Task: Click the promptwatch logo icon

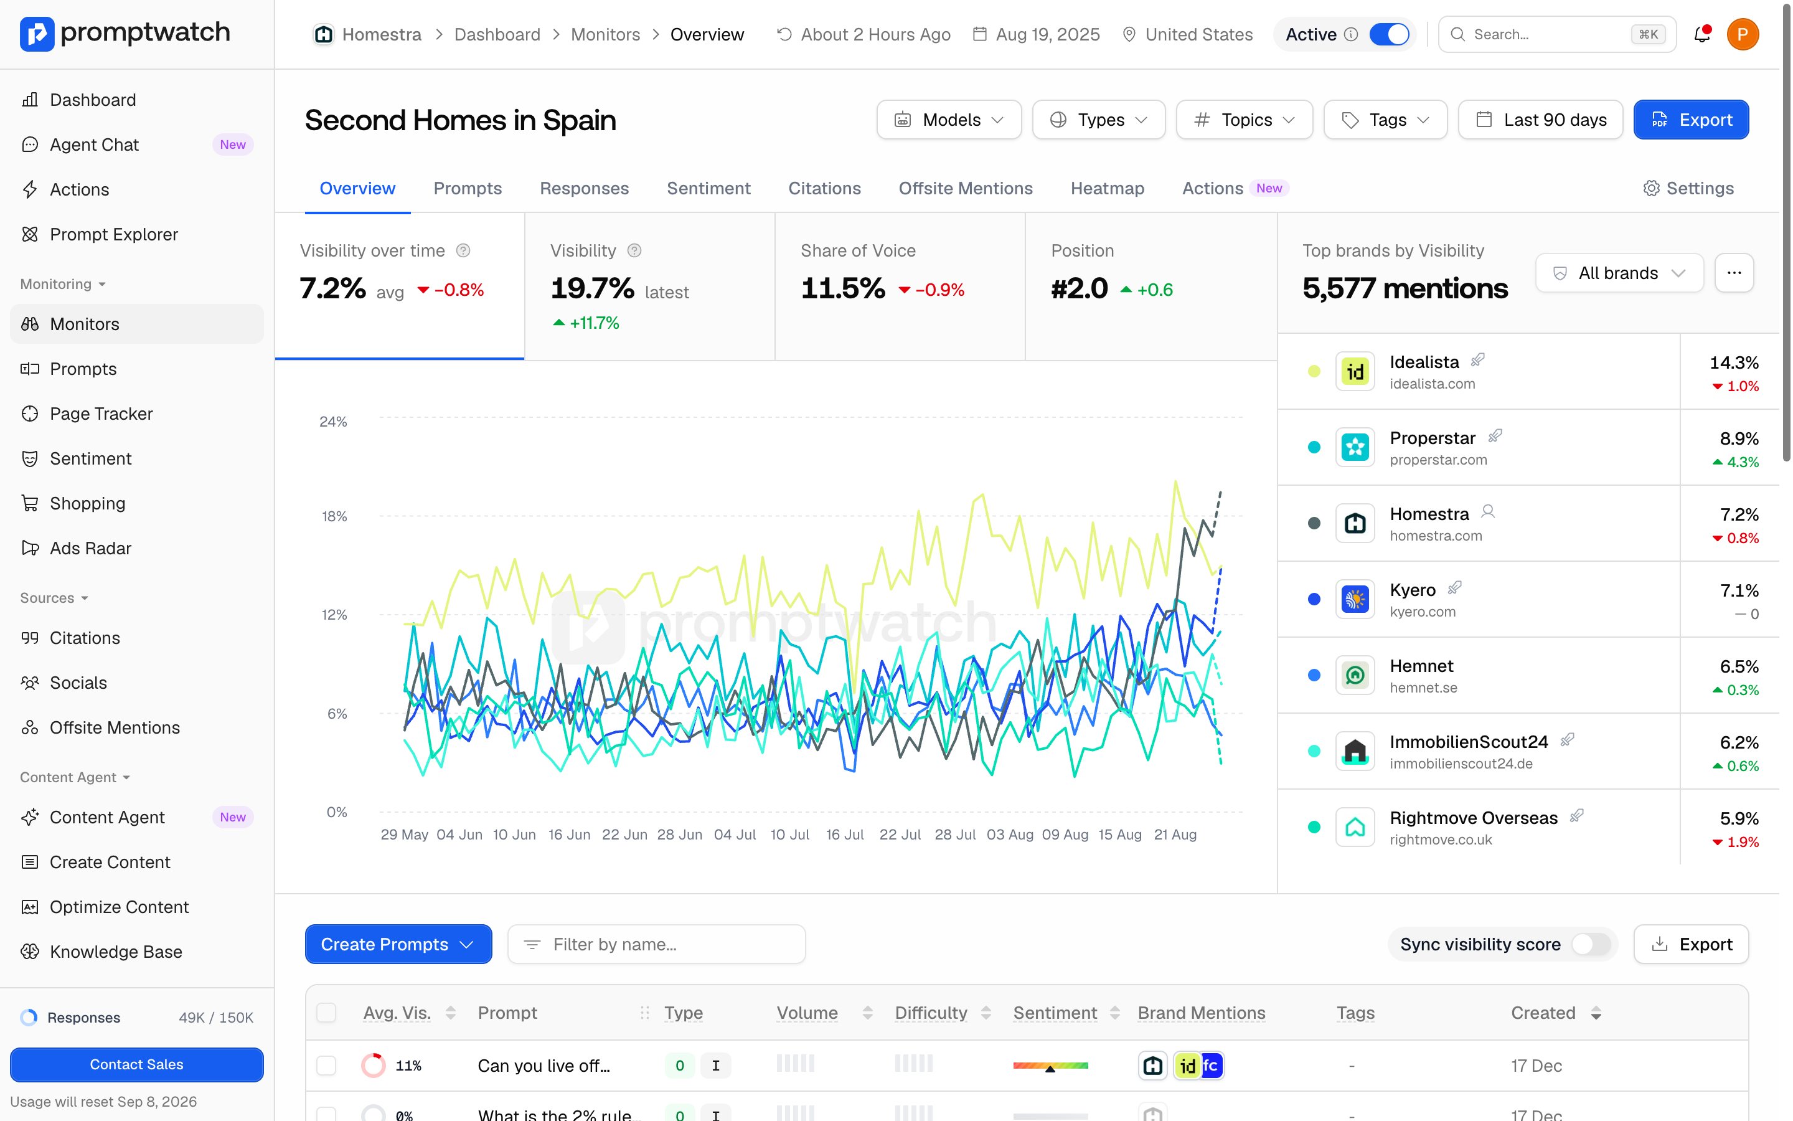Action: tap(37, 34)
